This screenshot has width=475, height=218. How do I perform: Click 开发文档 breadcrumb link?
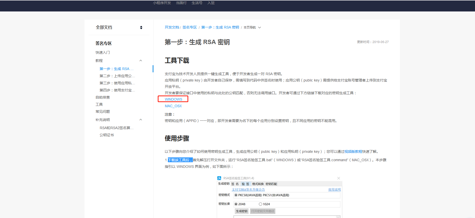coord(172,27)
